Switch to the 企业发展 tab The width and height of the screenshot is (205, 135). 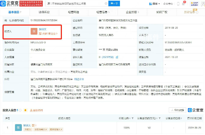(132, 12)
